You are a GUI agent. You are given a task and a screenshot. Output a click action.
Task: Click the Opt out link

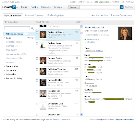pyautogui.click(x=49, y=120)
